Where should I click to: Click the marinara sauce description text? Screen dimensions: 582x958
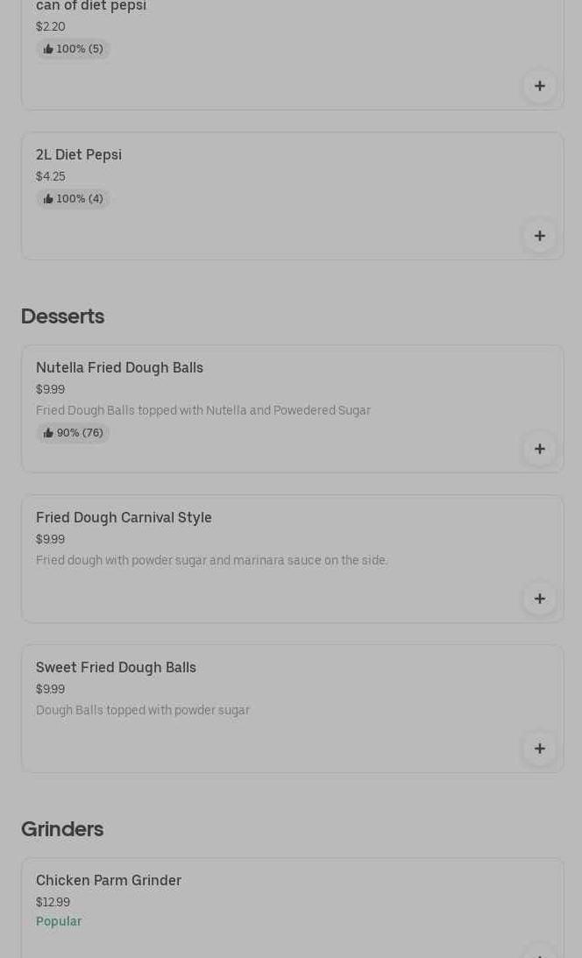coord(211,560)
